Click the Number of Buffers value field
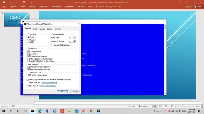The image size is (204, 114). click(71, 41)
